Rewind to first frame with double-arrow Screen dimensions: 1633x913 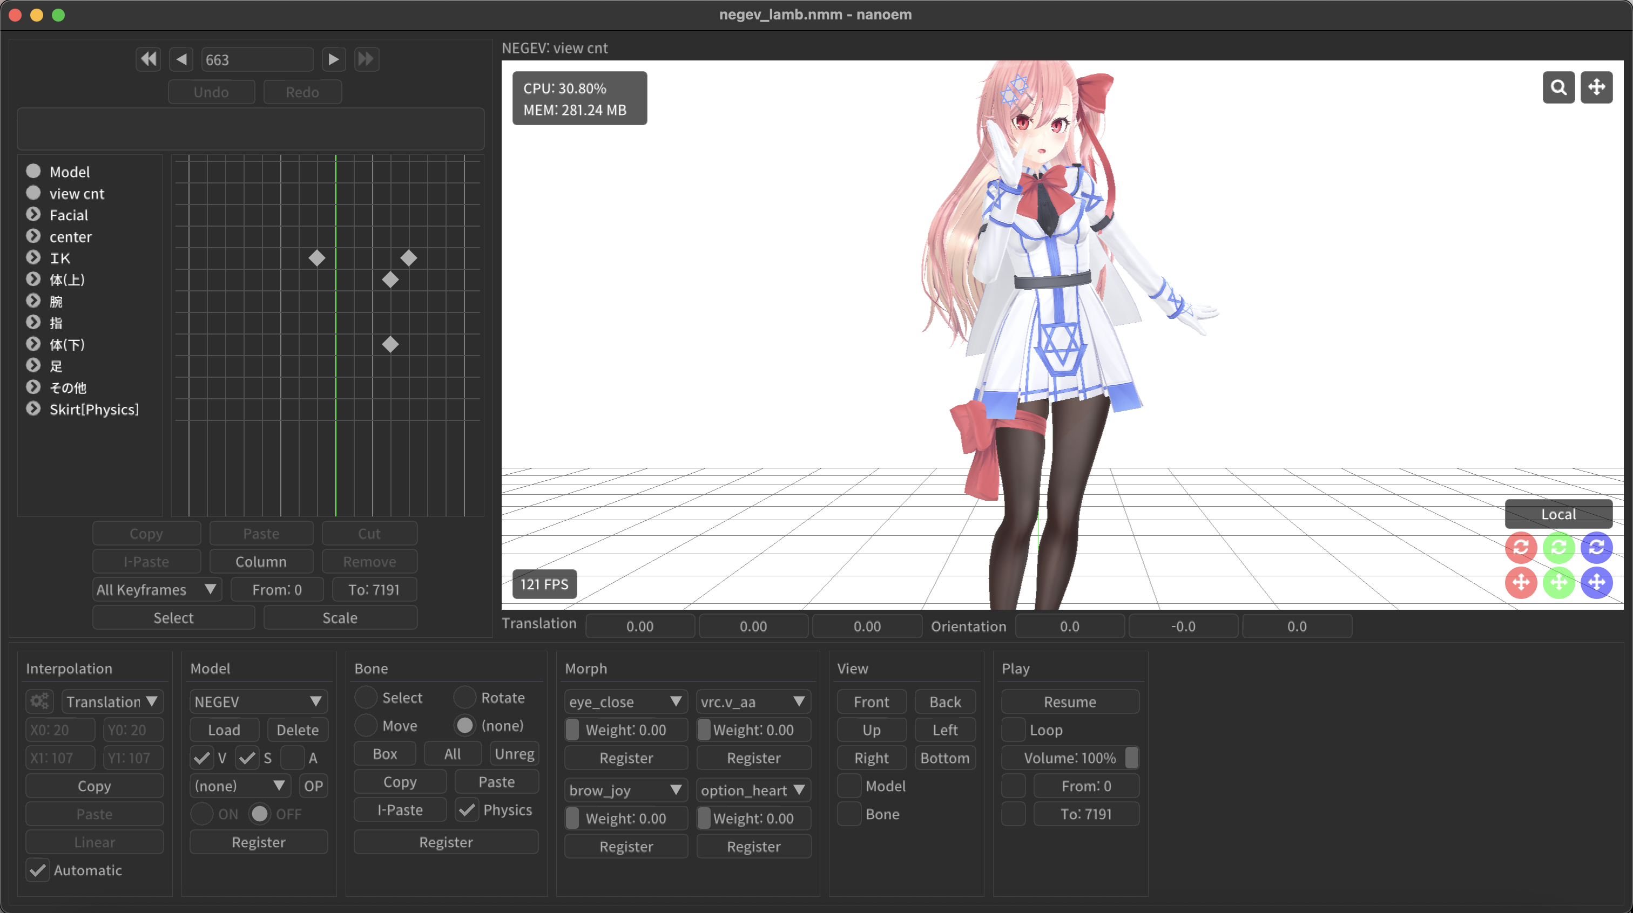(x=149, y=59)
